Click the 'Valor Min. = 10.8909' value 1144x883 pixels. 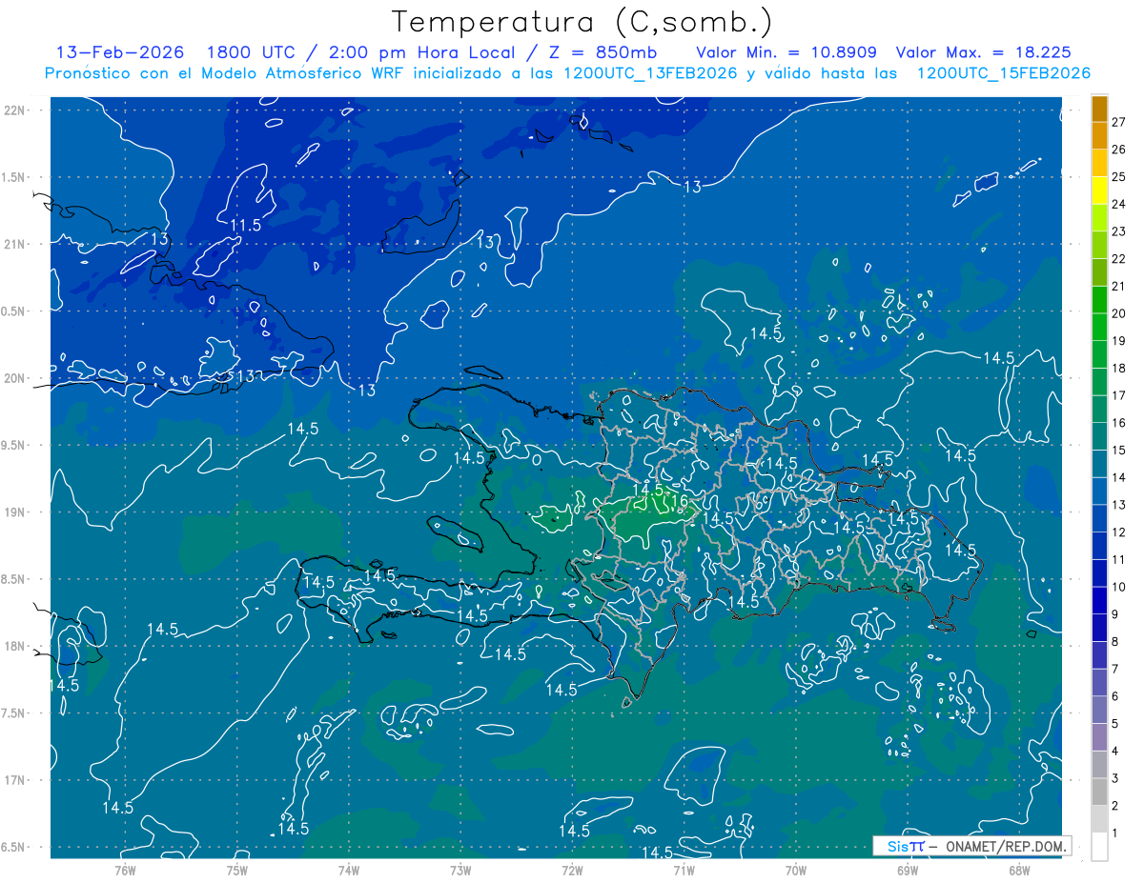786,52
